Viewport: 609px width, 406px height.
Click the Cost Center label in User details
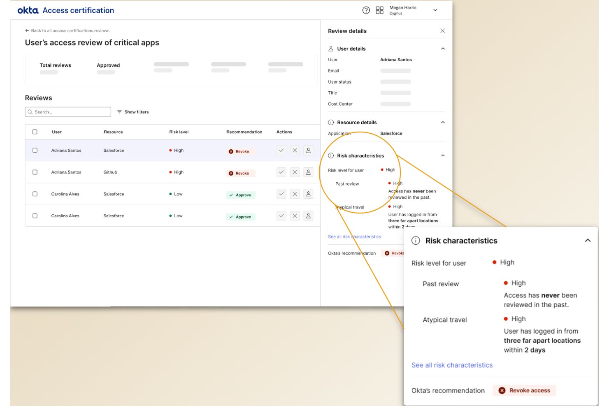[340, 104]
